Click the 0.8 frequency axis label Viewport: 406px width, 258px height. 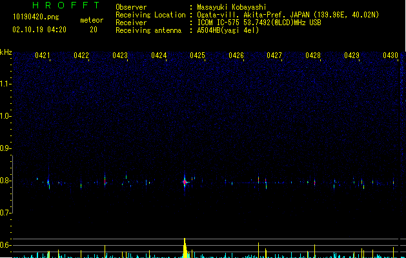pyautogui.click(x=6, y=181)
